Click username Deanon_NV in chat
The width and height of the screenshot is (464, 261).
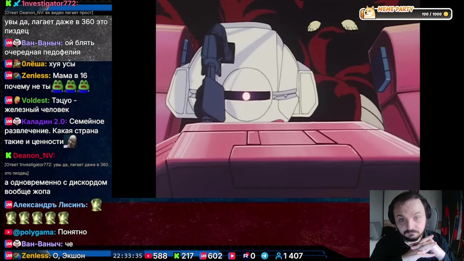pyautogui.click(x=34, y=156)
